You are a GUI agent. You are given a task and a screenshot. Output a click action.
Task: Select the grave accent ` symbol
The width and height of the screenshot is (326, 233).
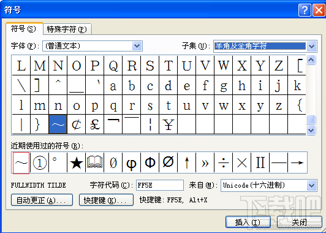94,85
